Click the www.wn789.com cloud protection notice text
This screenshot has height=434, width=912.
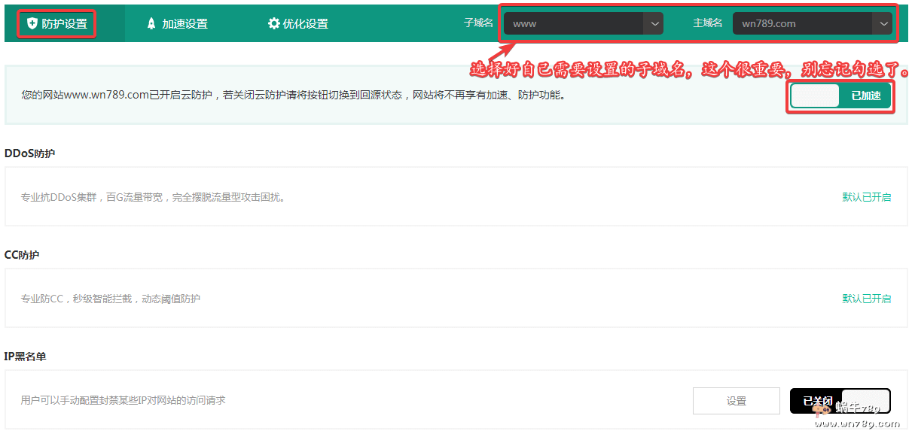click(293, 96)
